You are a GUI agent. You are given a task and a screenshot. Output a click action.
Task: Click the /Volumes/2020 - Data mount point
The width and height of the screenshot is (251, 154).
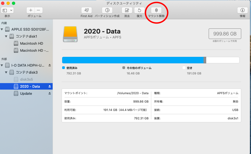(133, 93)
